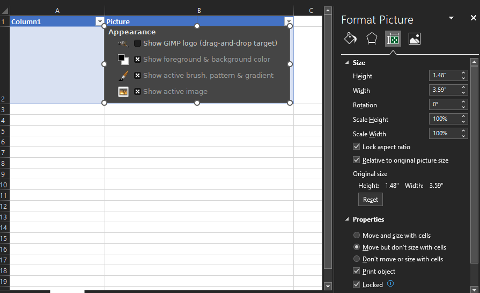Decrease Scale Height with down stepper
Image resolution: width=480 pixels, height=293 pixels.
click(x=463, y=122)
